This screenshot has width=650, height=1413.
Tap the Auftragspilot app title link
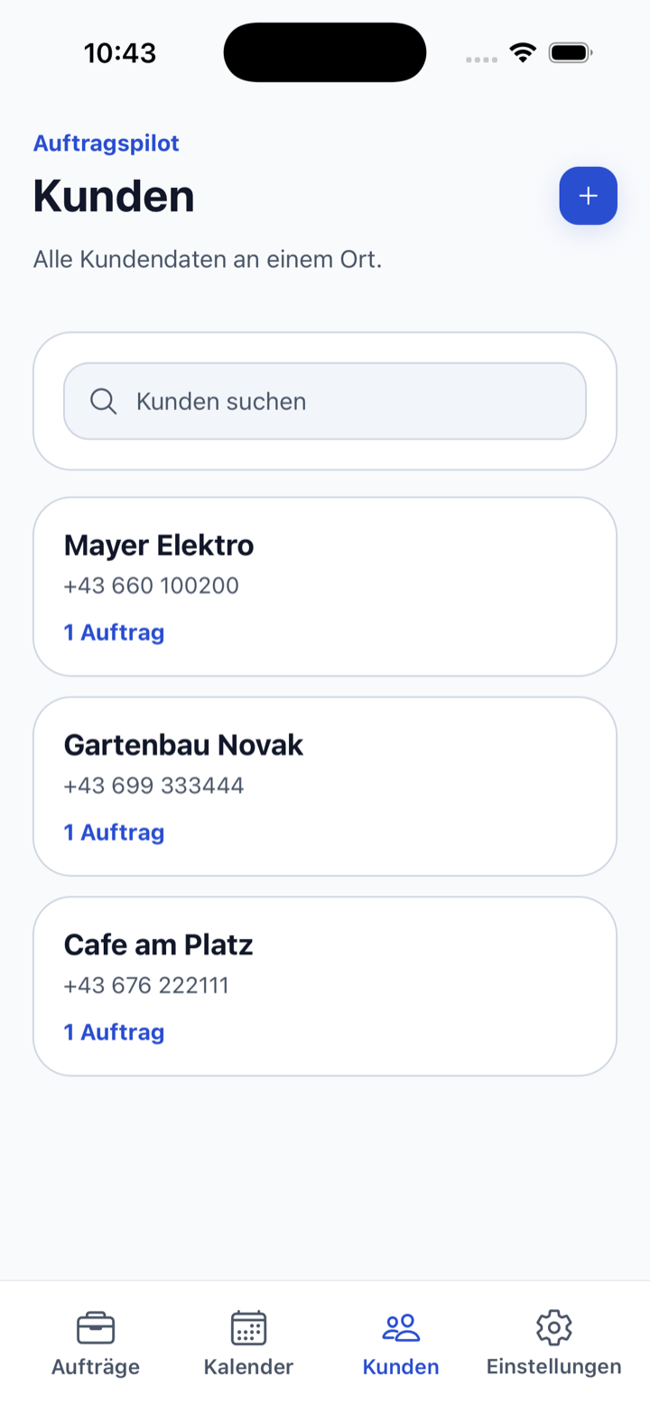pos(107,143)
